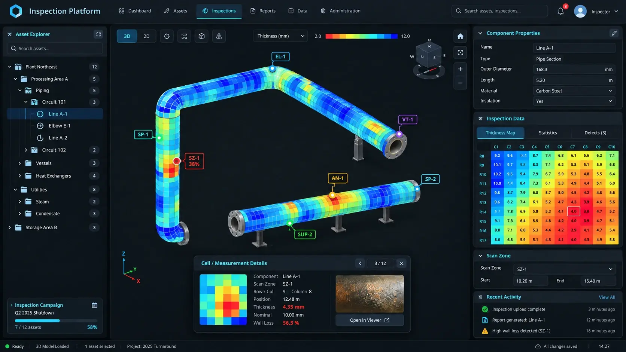Open the Reports menu
The width and height of the screenshot is (626, 352).
coord(263,11)
